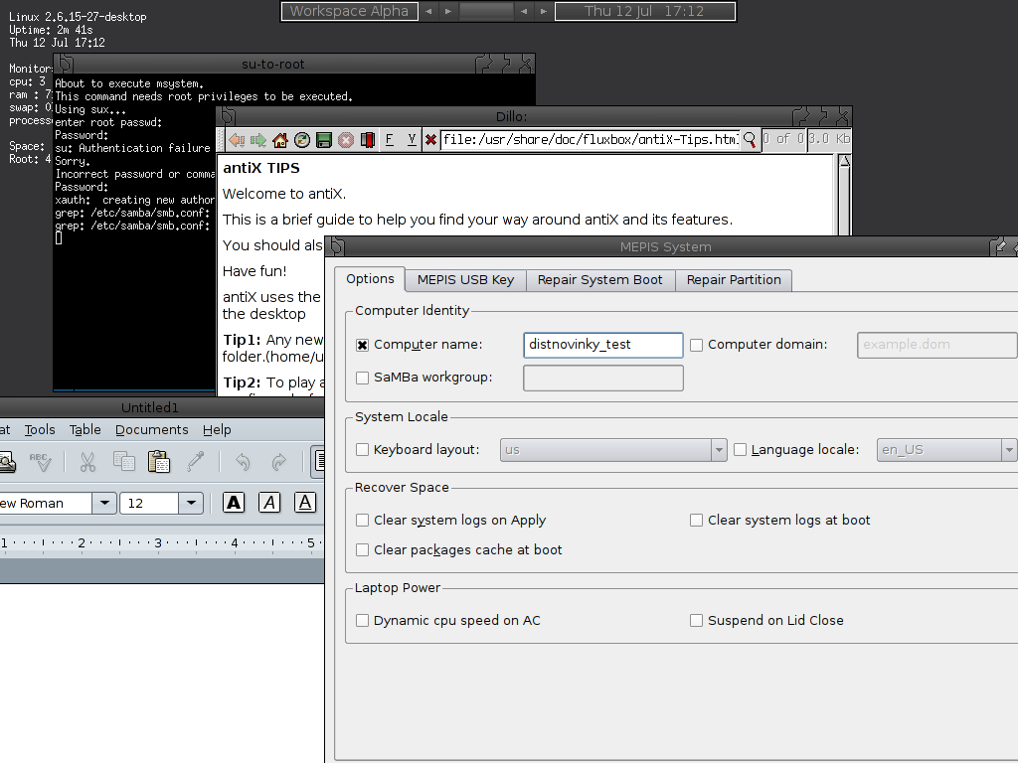Click Dillo window menu icon
Screen dimensions: 1018x763
228,116
